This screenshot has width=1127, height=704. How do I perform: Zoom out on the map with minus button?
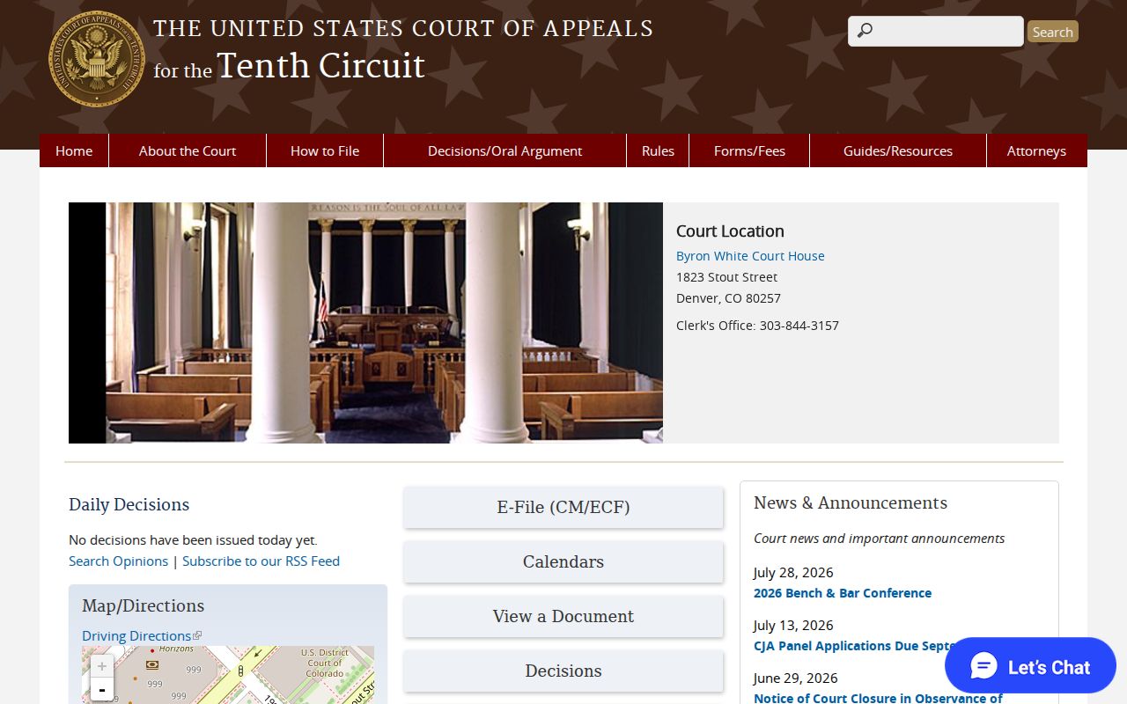tap(102, 689)
